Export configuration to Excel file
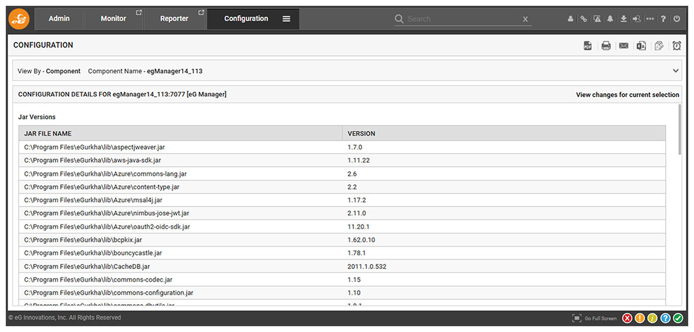694x332 pixels. click(641, 46)
